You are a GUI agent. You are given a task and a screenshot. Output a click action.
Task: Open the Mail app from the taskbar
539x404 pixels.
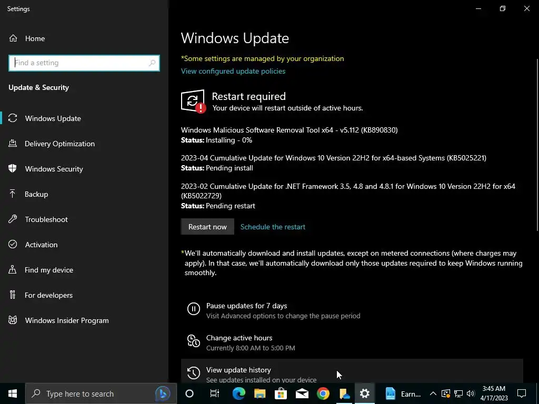pyautogui.click(x=302, y=393)
